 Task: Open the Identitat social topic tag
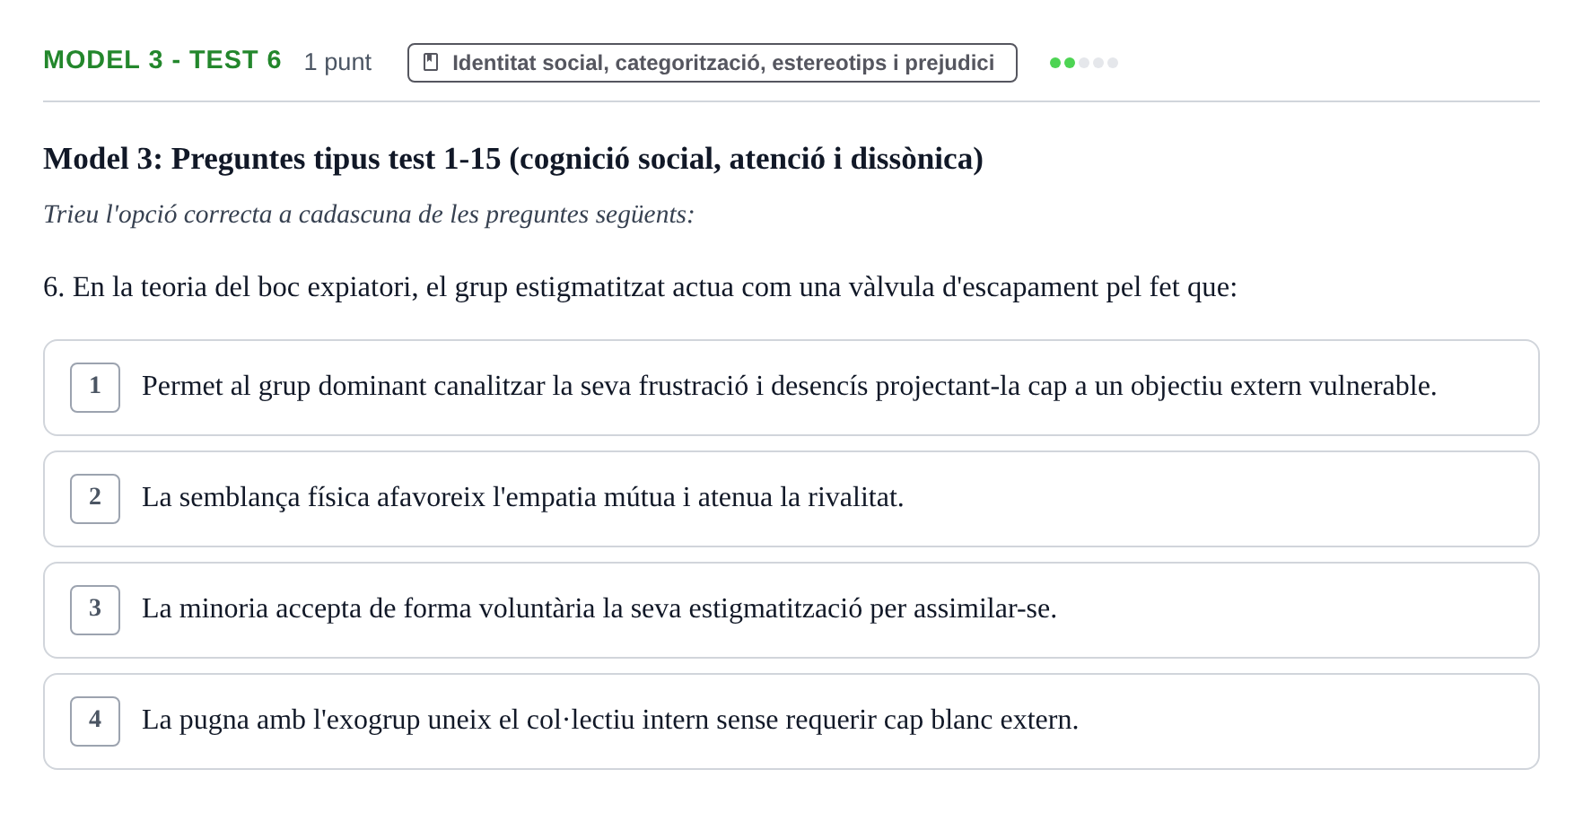(x=712, y=63)
